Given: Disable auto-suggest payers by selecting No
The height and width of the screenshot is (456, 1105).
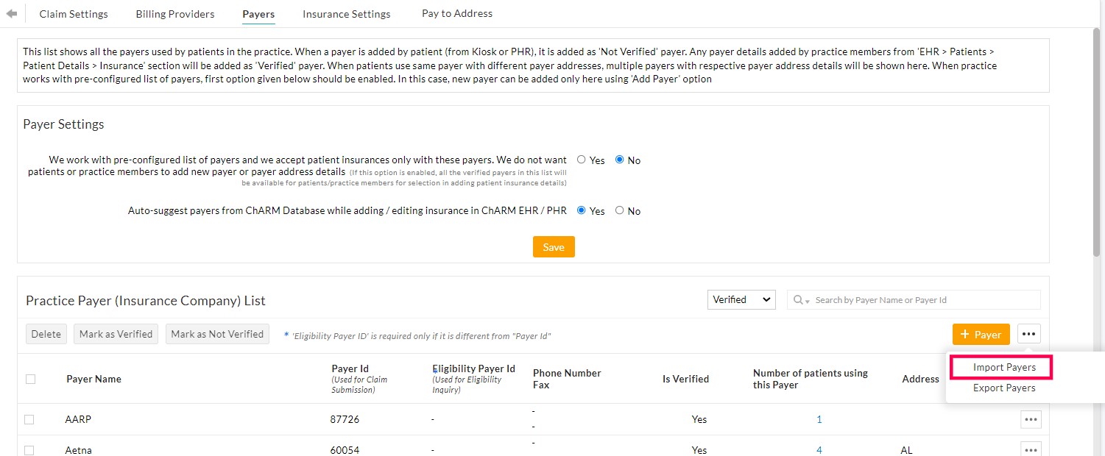Looking at the screenshot, I should [619, 210].
